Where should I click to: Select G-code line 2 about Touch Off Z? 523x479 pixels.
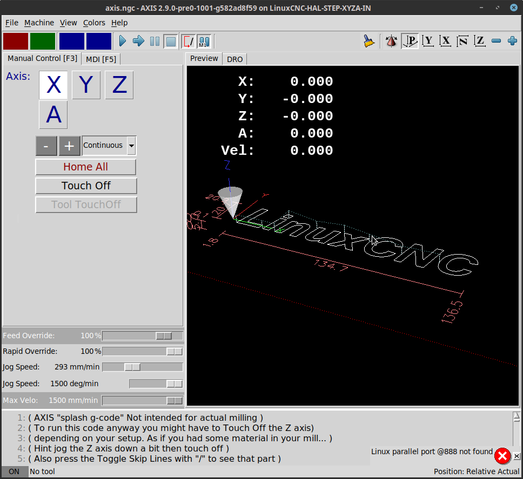click(x=171, y=428)
